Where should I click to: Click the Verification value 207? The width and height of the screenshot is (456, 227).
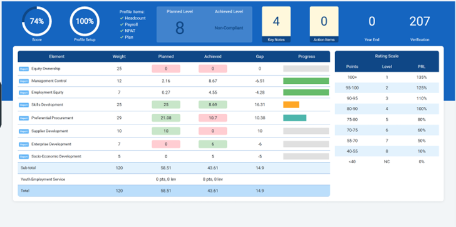coord(420,21)
